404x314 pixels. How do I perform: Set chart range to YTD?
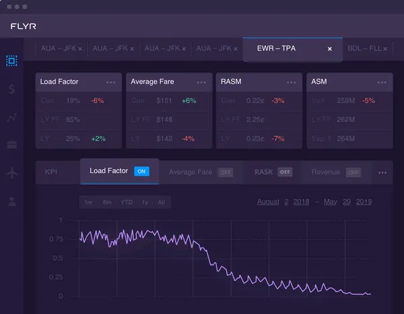[127, 202]
